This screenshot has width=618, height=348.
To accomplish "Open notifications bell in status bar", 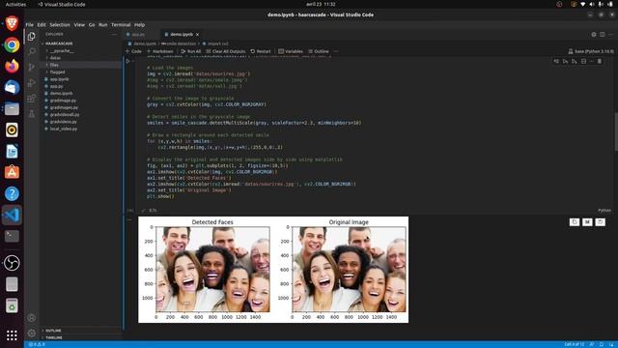I will 611,344.
